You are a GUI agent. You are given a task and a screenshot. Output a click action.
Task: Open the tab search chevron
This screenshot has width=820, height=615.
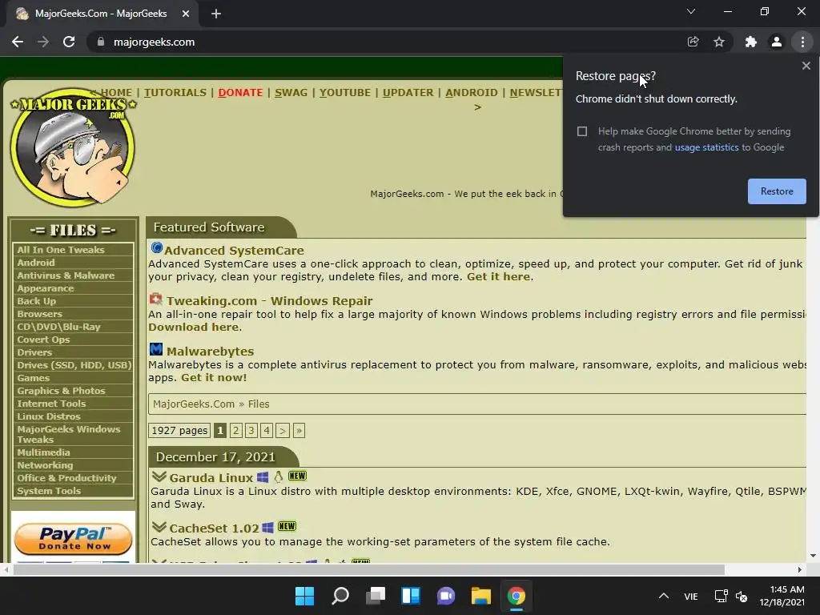[691, 11]
